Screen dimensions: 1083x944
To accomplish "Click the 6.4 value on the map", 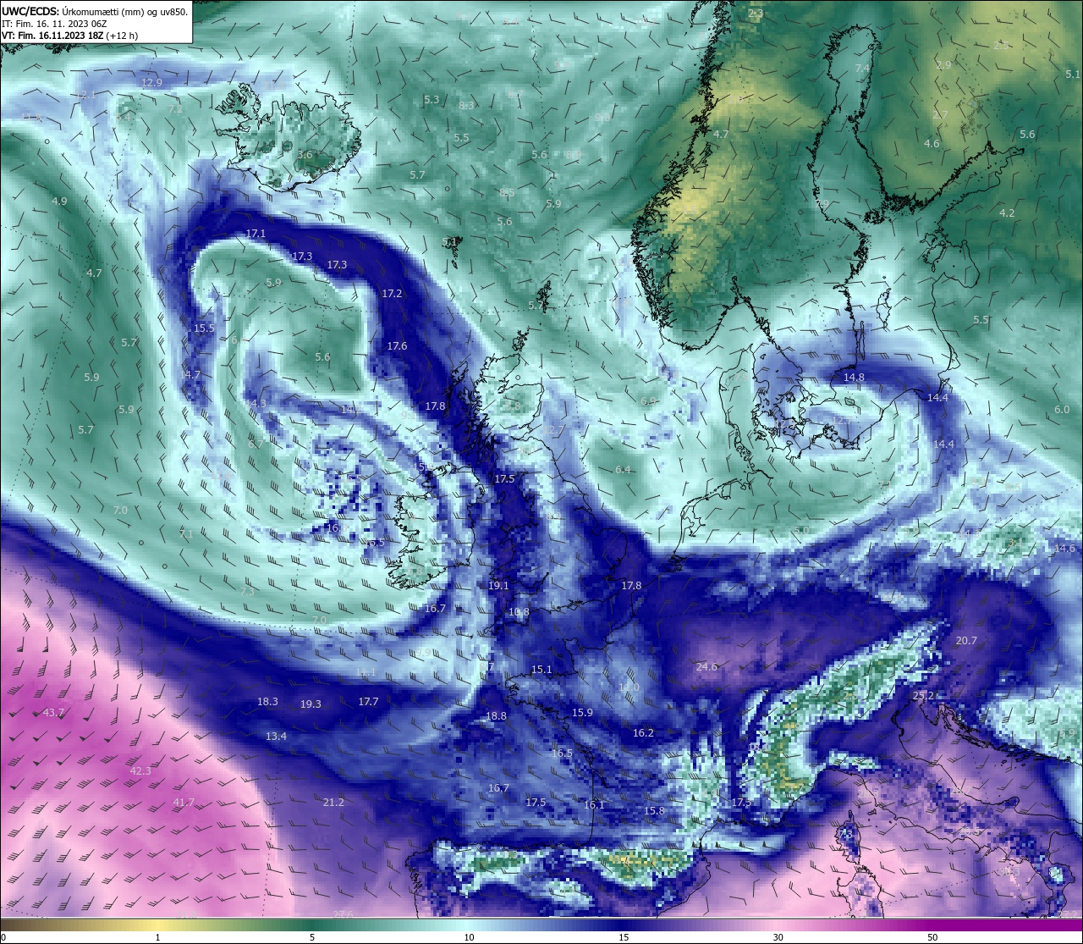I will (623, 470).
